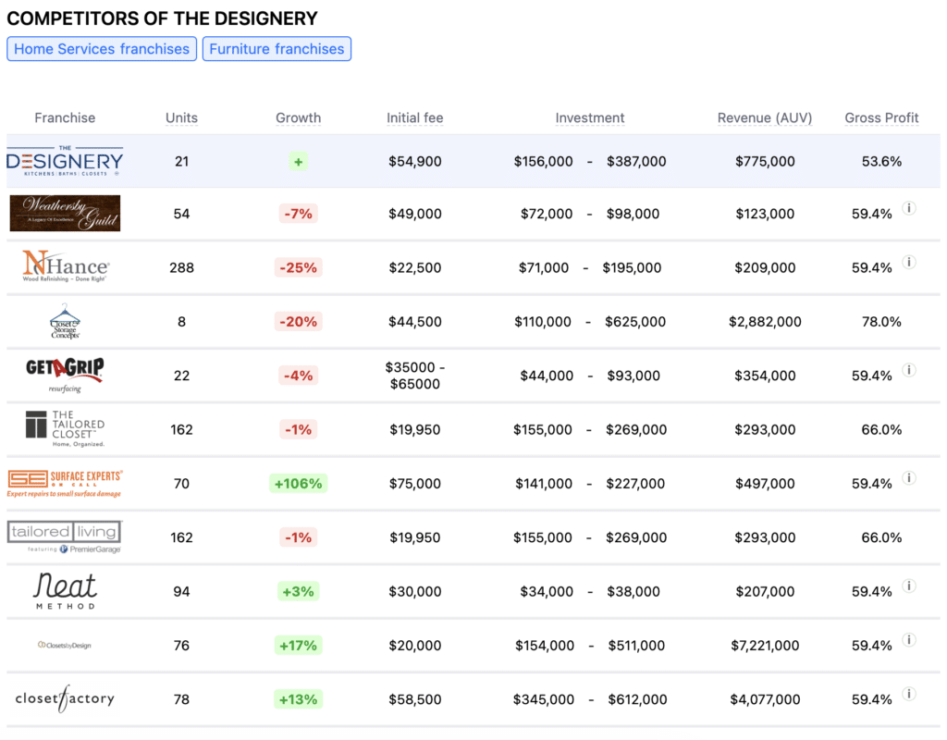Click the -4% growth badge
The height and width of the screenshot is (740, 947).
coord(299,376)
